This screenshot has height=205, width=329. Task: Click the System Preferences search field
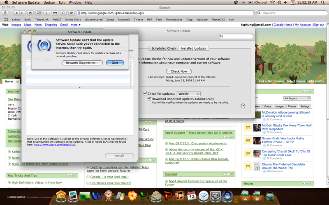(x=236, y=36)
